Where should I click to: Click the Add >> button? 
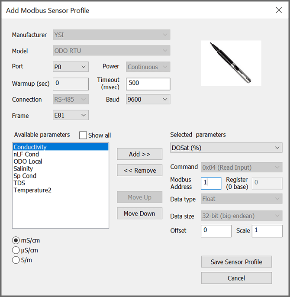pyautogui.click(x=140, y=154)
